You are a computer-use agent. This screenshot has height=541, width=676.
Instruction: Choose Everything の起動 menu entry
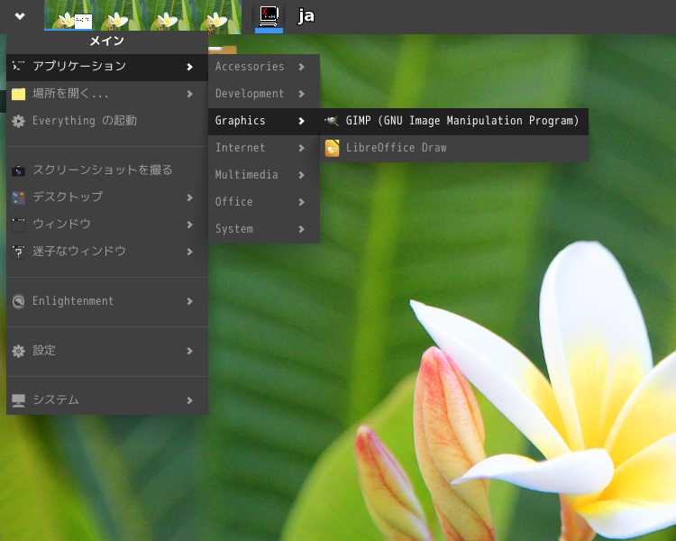[85, 121]
